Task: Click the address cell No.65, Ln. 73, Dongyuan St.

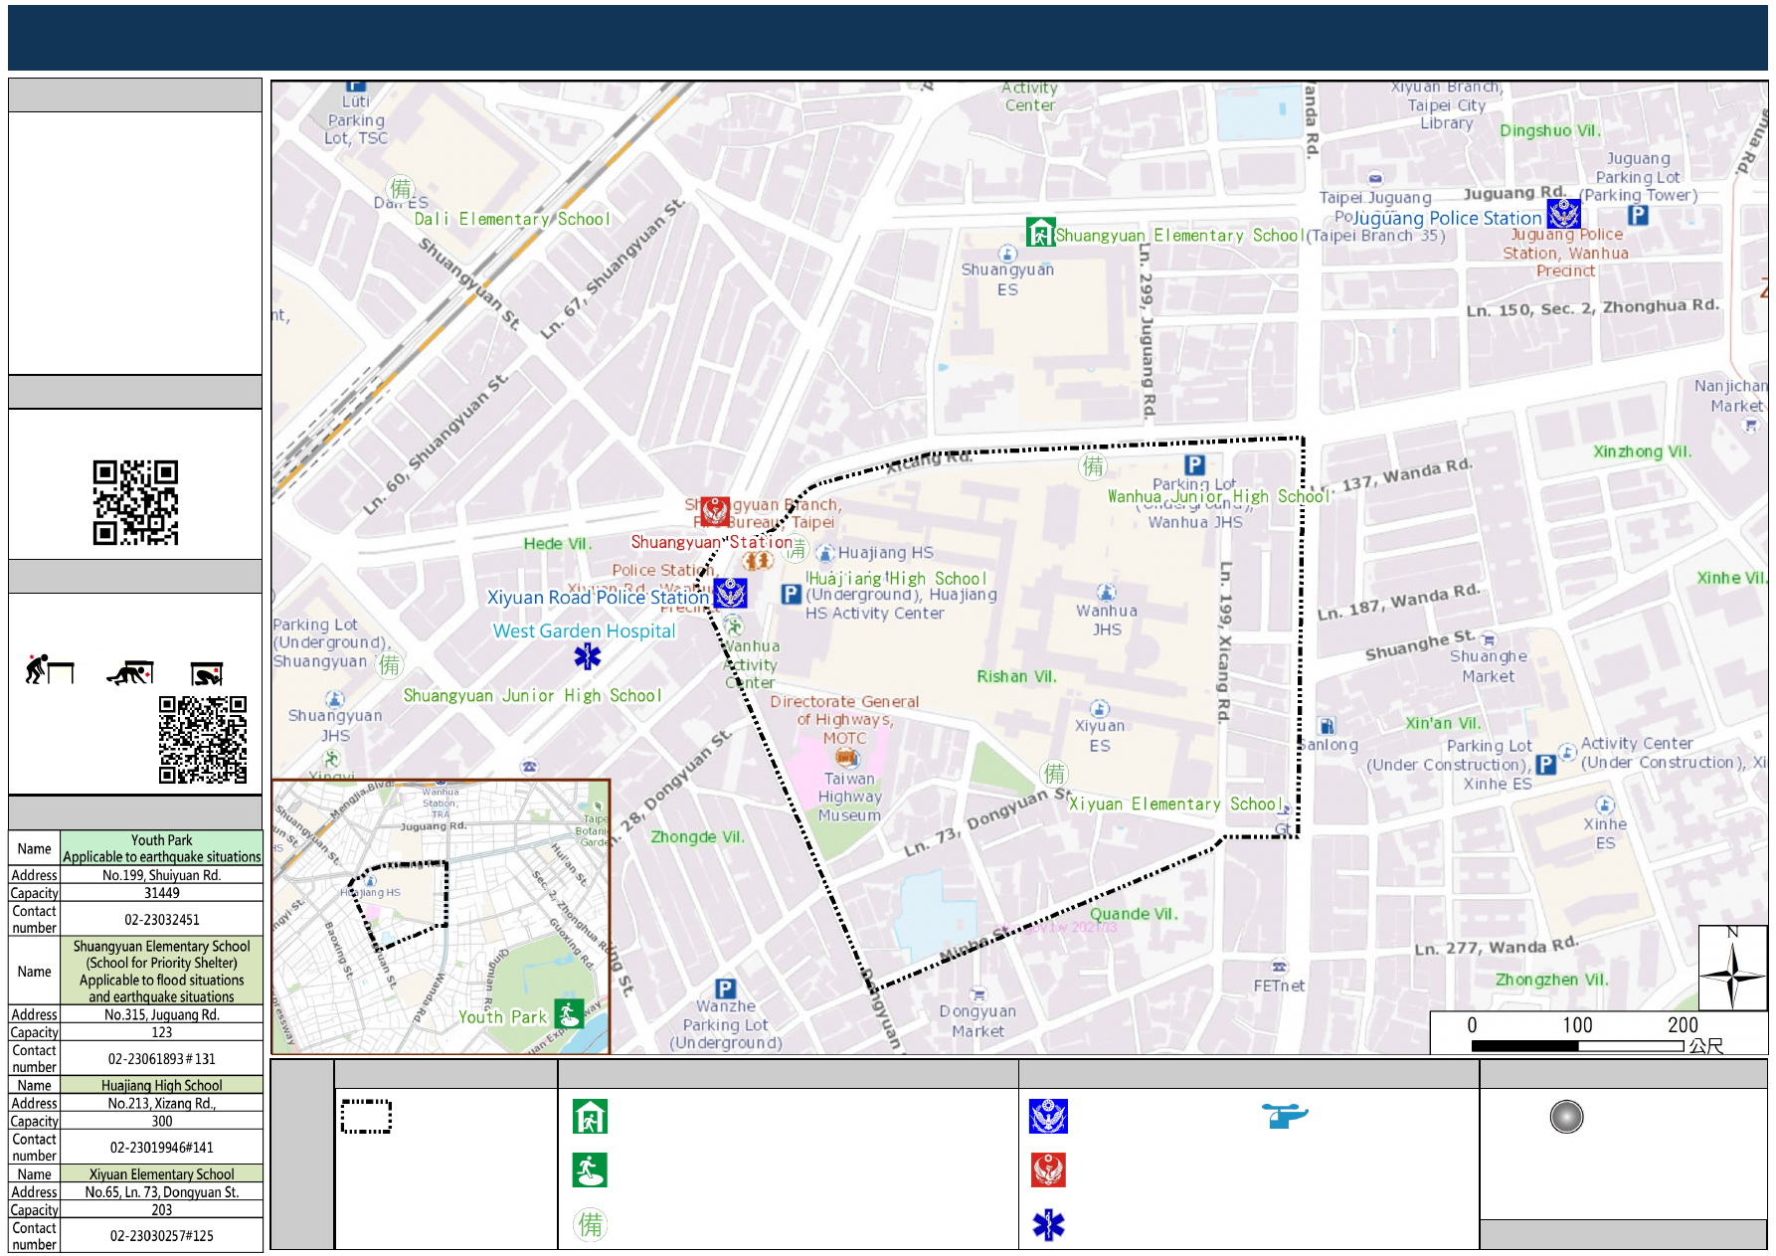Action: pyautogui.click(x=161, y=1191)
